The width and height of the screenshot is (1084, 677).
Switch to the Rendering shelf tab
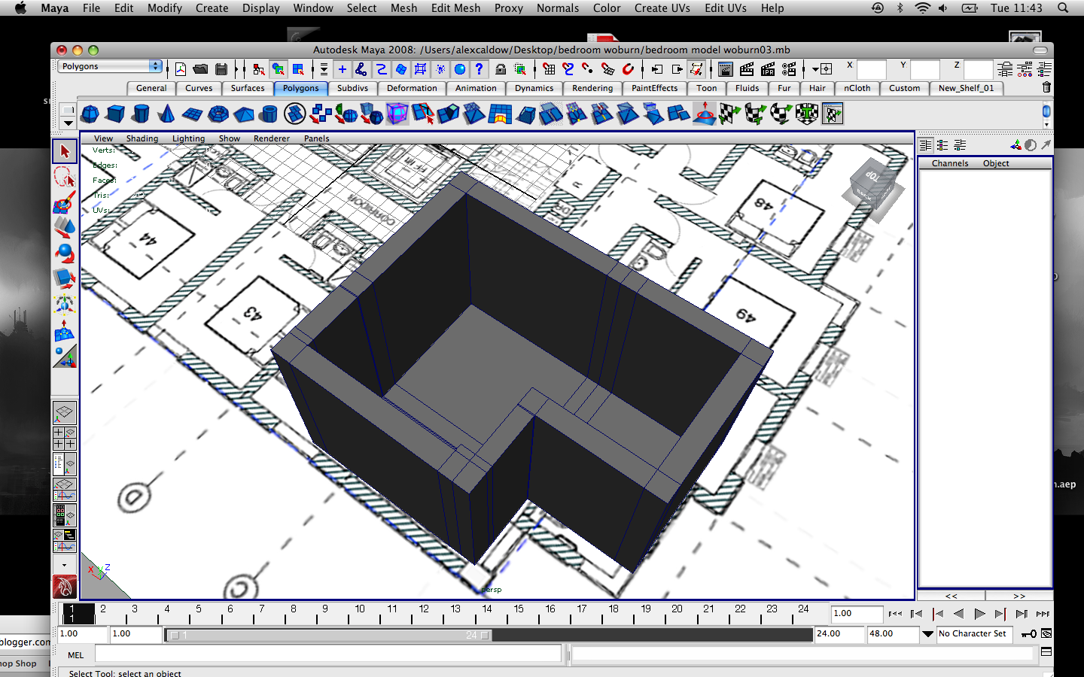click(592, 88)
